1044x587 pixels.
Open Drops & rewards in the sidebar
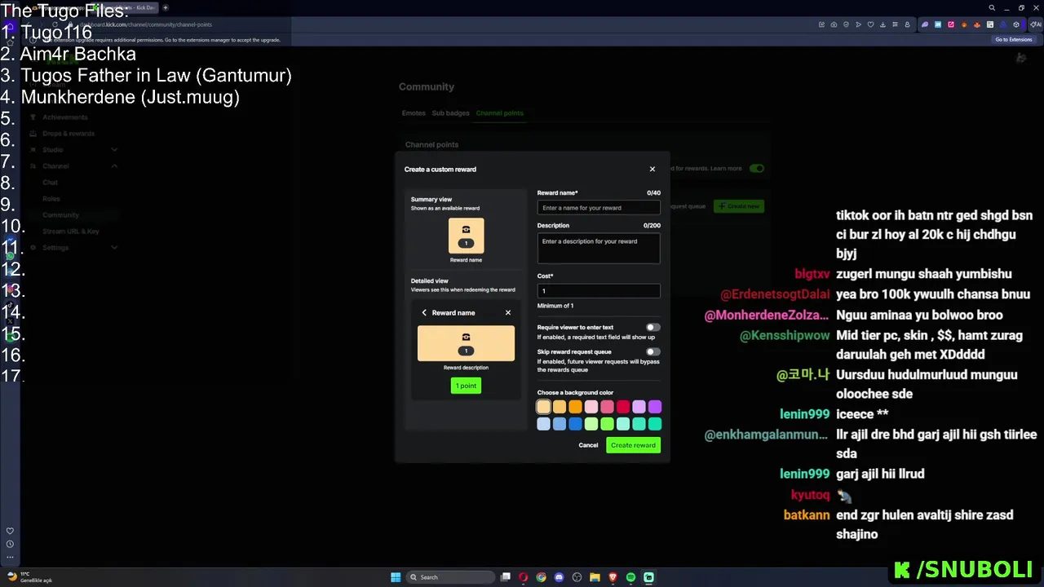click(x=69, y=134)
